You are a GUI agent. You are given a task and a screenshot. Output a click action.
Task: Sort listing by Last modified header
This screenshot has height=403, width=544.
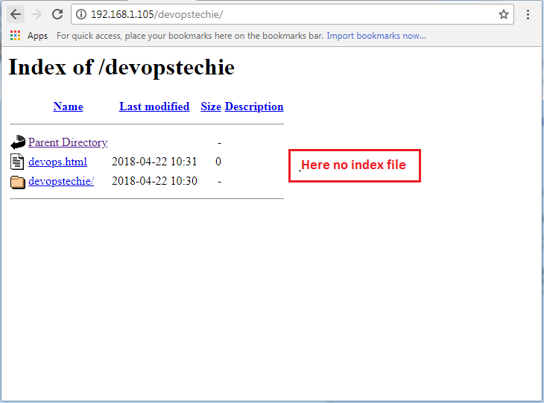click(154, 107)
